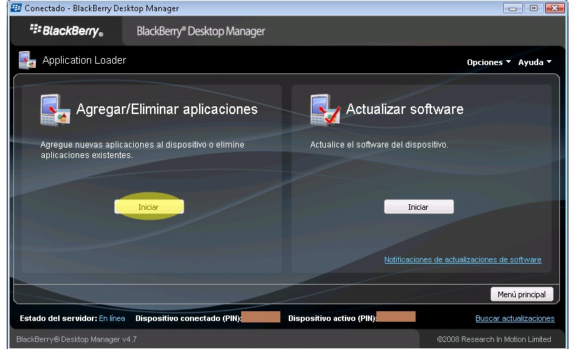Click 'Agregue nuevas aplicaciones al dispositivo' description

(x=142, y=150)
